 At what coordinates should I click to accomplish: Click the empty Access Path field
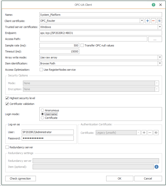(x=93, y=39)
